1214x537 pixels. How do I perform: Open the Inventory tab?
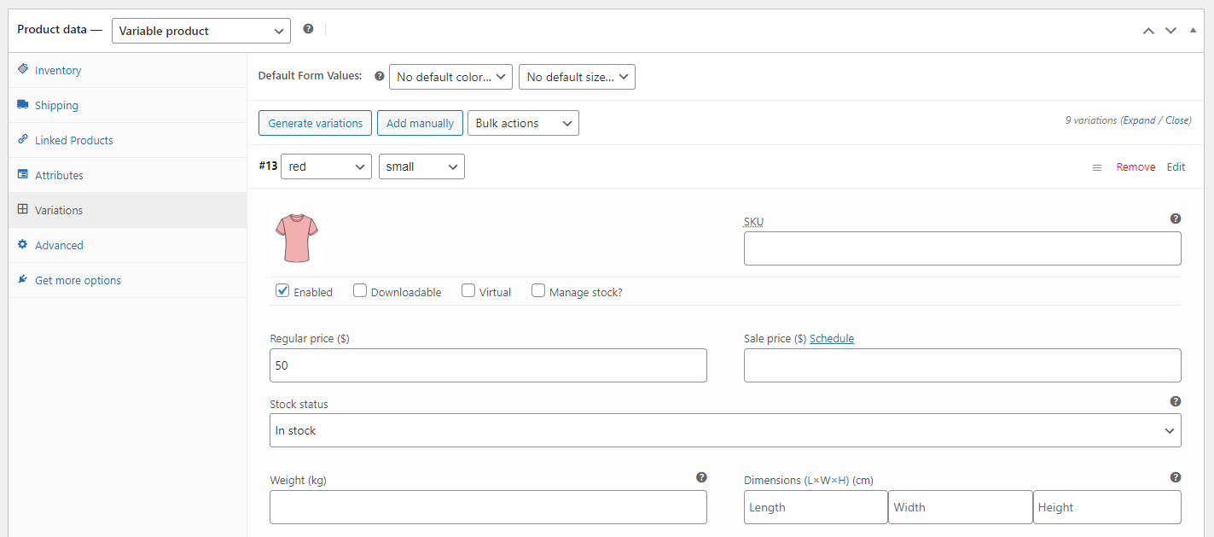pyautogui.click(x=127, y=70)
